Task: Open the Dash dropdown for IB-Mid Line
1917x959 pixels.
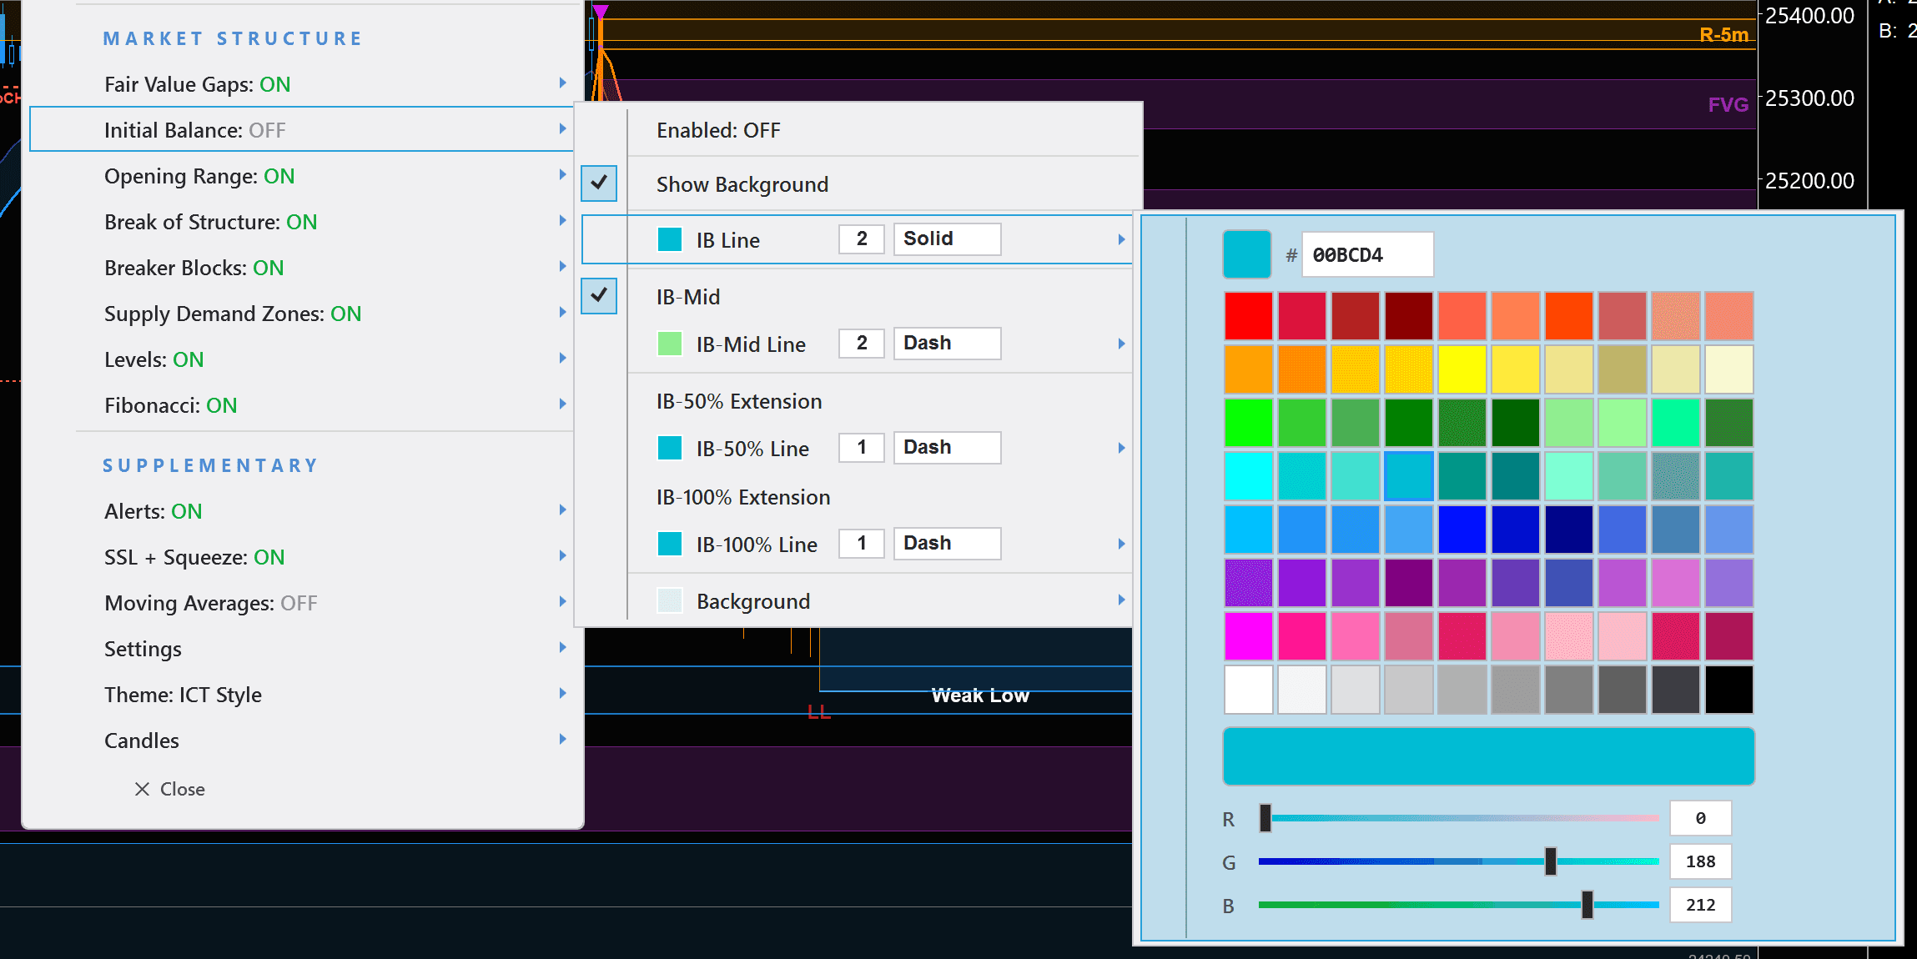Action: [946, 343]
